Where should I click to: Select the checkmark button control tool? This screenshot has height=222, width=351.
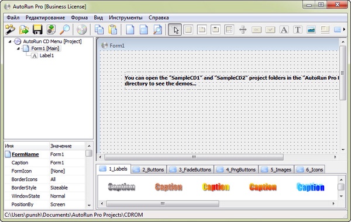click(270, 29)
